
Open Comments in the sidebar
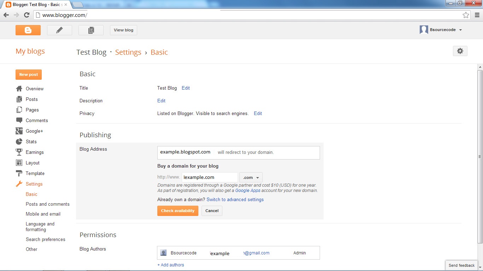37,120
